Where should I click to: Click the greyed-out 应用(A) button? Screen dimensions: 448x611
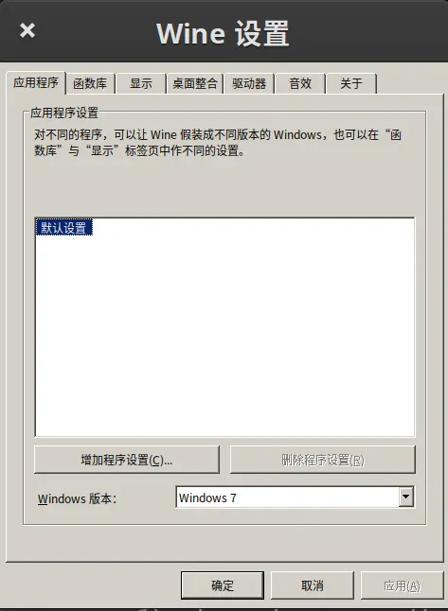tap(402, 585)
